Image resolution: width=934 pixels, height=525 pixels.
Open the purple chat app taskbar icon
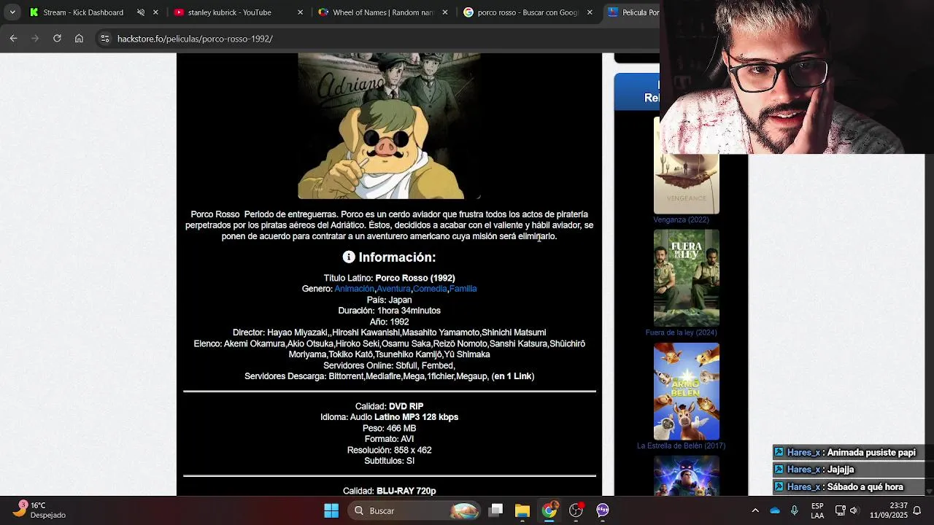[603, 510]
